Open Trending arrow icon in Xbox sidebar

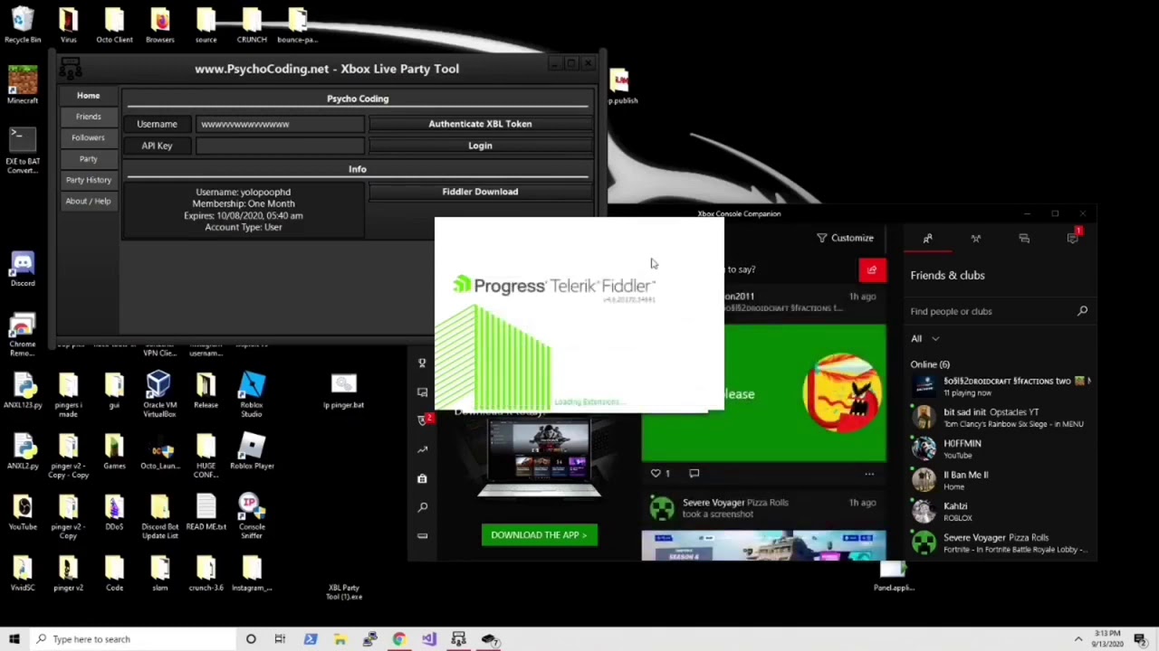click(x=422, y=449)
